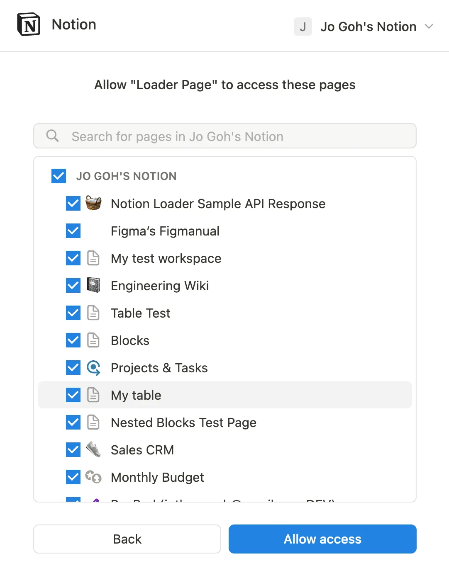
Task: Click the magnifying glass in the search bar
Action: pyautogui.click(x=52, y=136)
